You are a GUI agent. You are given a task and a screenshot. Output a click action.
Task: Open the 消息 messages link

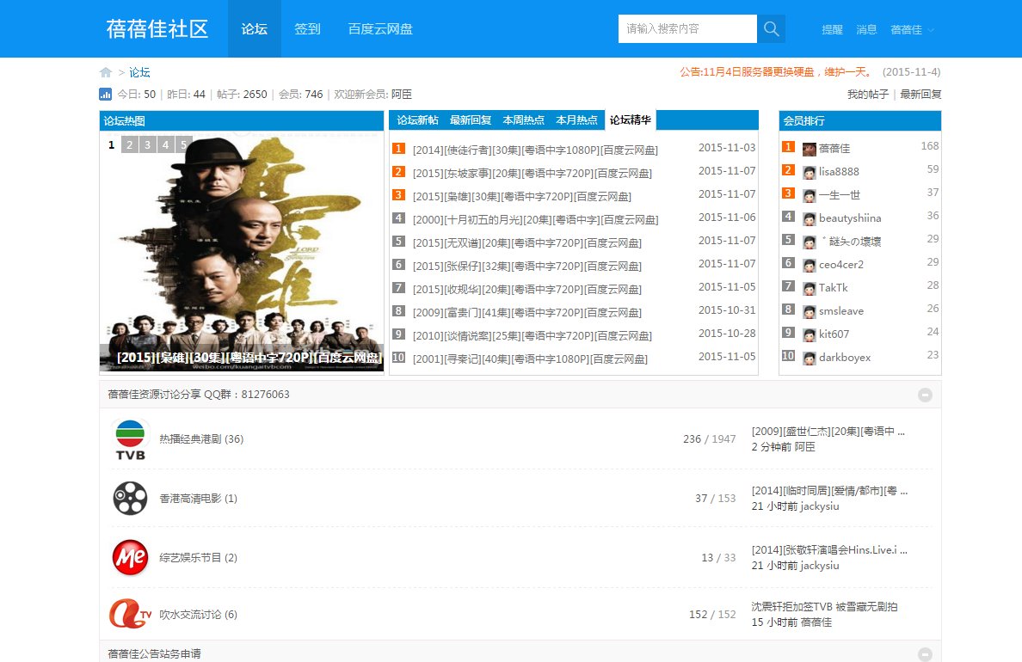866,30
